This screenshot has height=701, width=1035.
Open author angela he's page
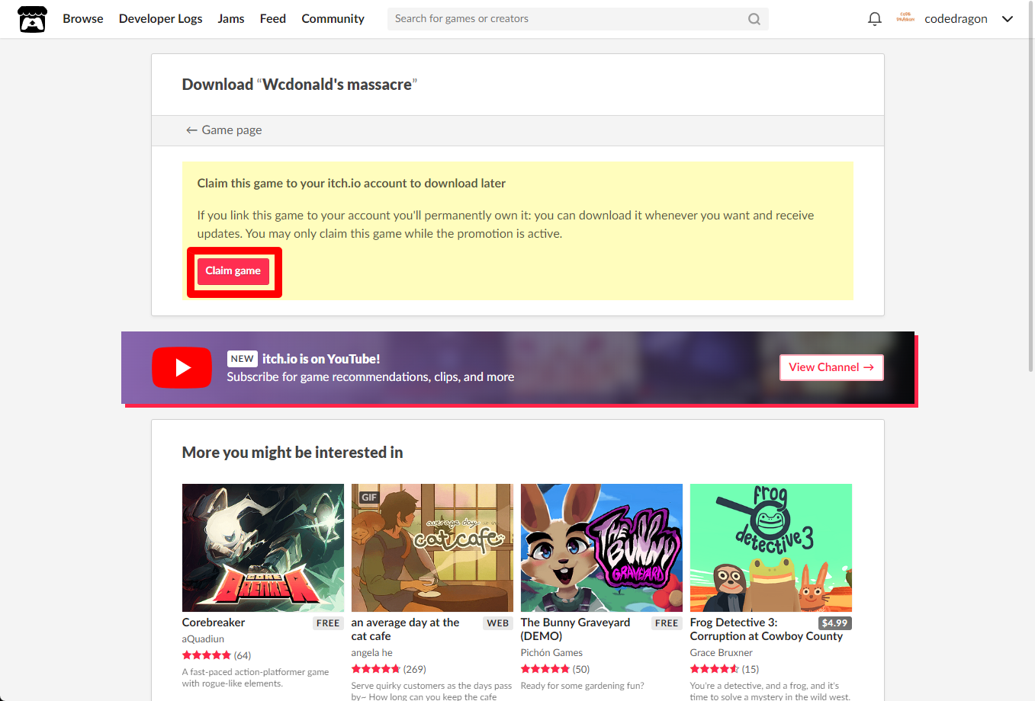click(372, 653)
